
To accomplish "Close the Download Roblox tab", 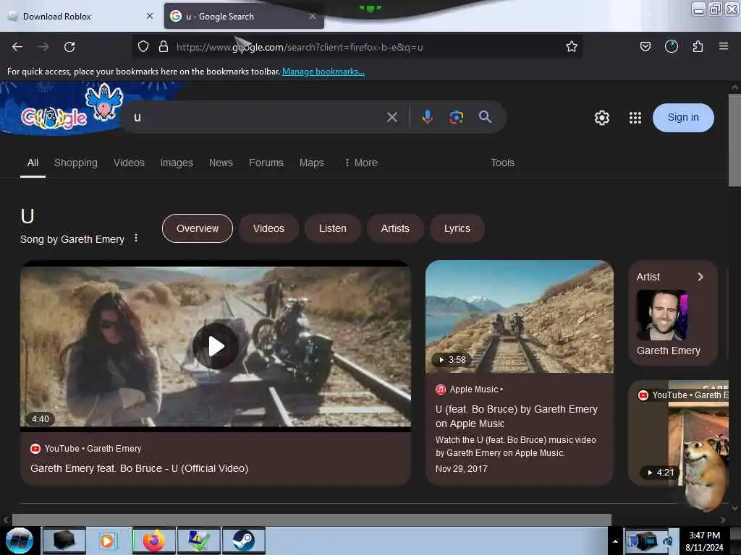I will 150,16.
